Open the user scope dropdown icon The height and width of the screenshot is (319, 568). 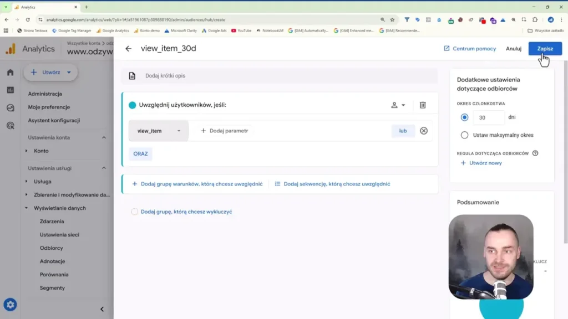coord(398,105)
